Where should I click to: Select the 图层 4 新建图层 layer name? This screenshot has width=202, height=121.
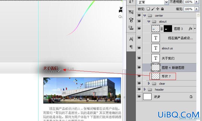pos(173,68)
